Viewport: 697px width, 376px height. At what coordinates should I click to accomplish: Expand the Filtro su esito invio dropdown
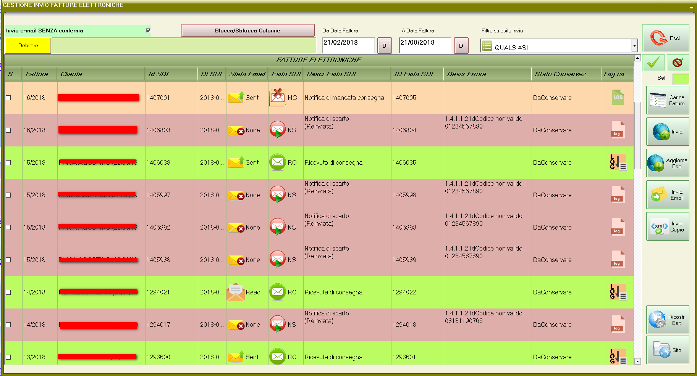[634, 46]
